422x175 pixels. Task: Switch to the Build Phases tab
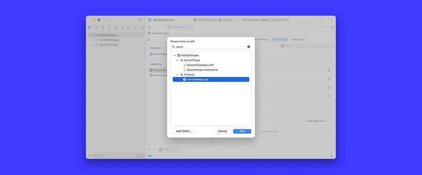(x=280, y=40)
